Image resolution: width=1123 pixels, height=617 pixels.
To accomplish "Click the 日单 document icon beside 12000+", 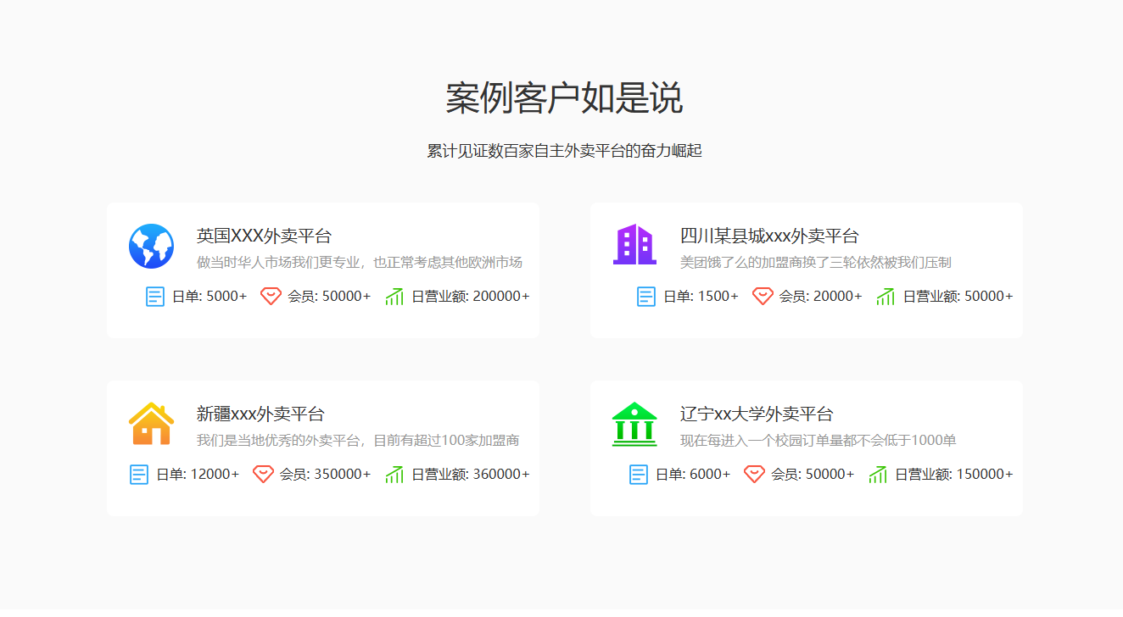I will [139, 475].
